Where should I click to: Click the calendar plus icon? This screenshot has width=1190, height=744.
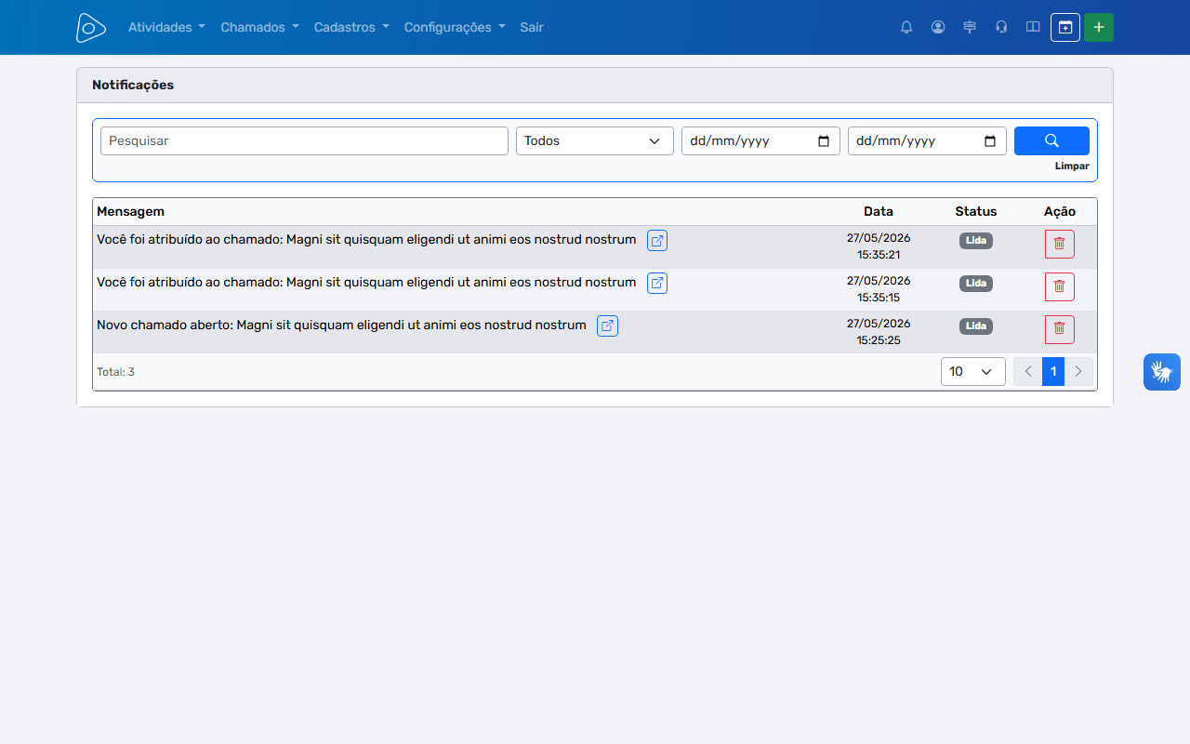(1065, 27)
